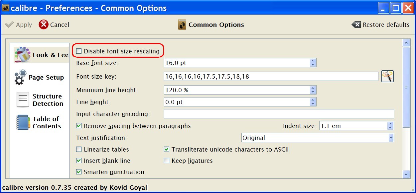
Task: Click the Apply checkmark icon
Action: pos(9,25)
